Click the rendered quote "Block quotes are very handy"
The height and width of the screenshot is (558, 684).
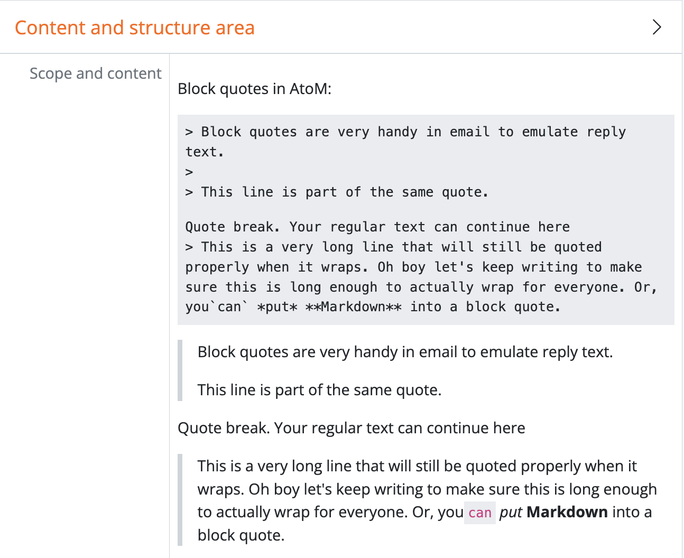tap(405, 352)
